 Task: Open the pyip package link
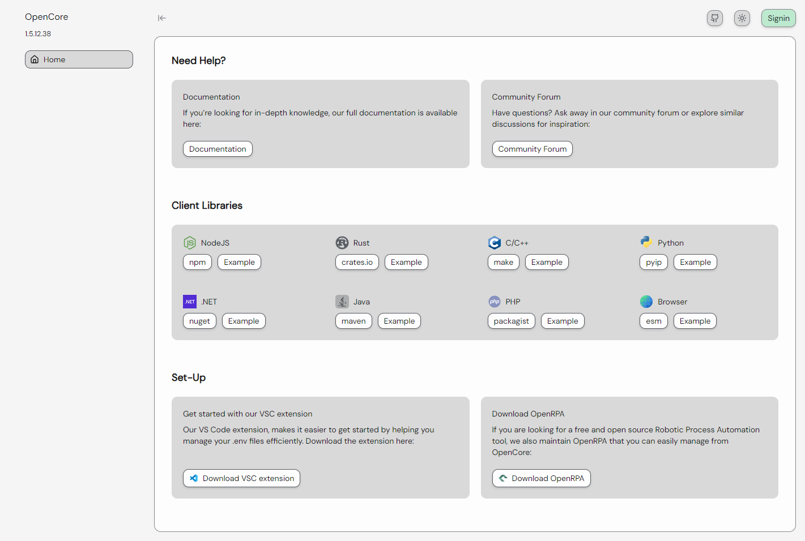click(x=654, y=262)
